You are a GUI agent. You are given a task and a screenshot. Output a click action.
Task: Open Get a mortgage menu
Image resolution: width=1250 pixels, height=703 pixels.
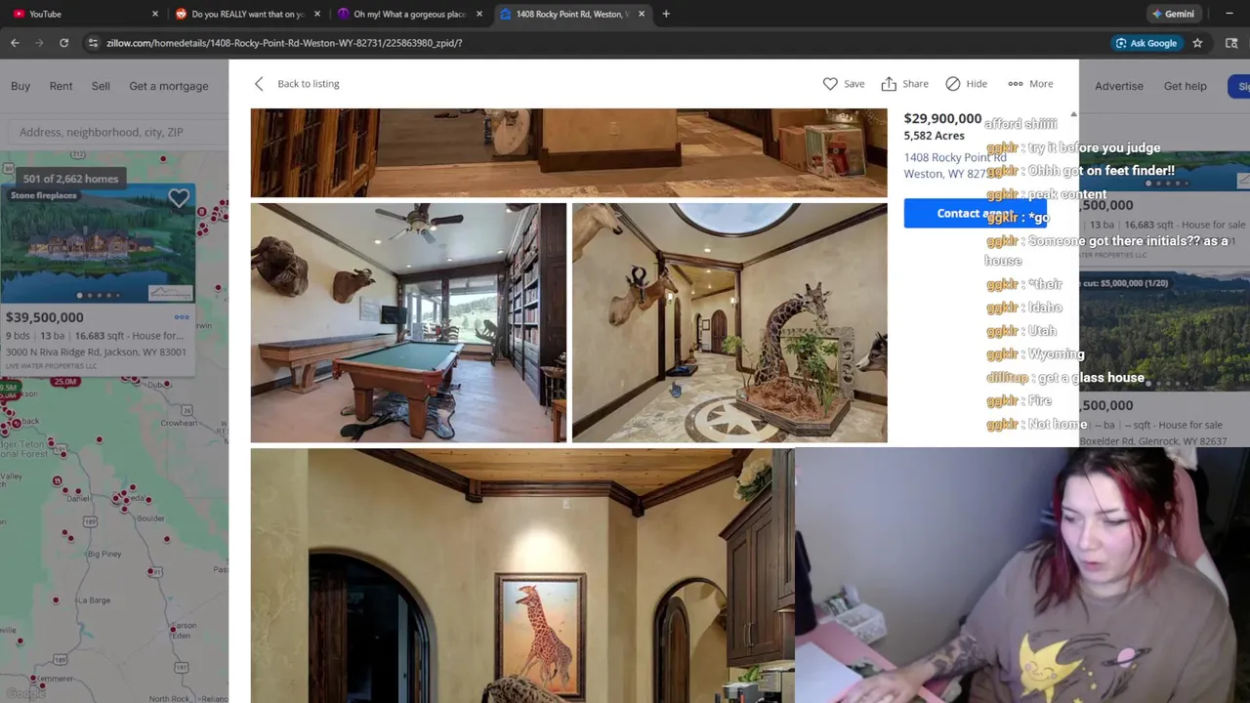click(x=169, y=86)
